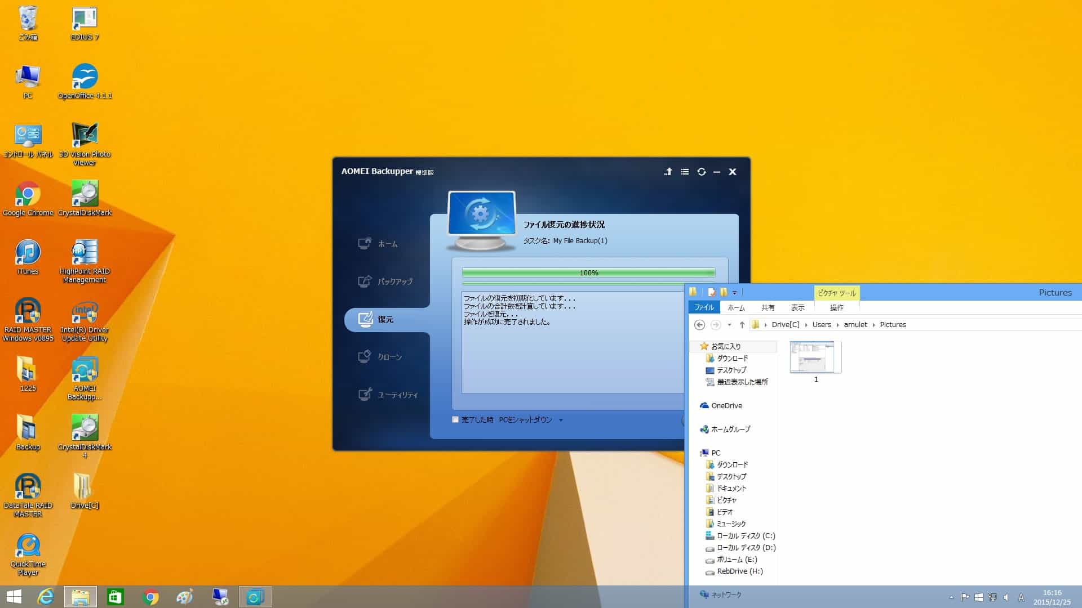Open ファイル tab in Explorer ribbon
The height and width of the screenshot is (608, 1082).
[704, 307]
